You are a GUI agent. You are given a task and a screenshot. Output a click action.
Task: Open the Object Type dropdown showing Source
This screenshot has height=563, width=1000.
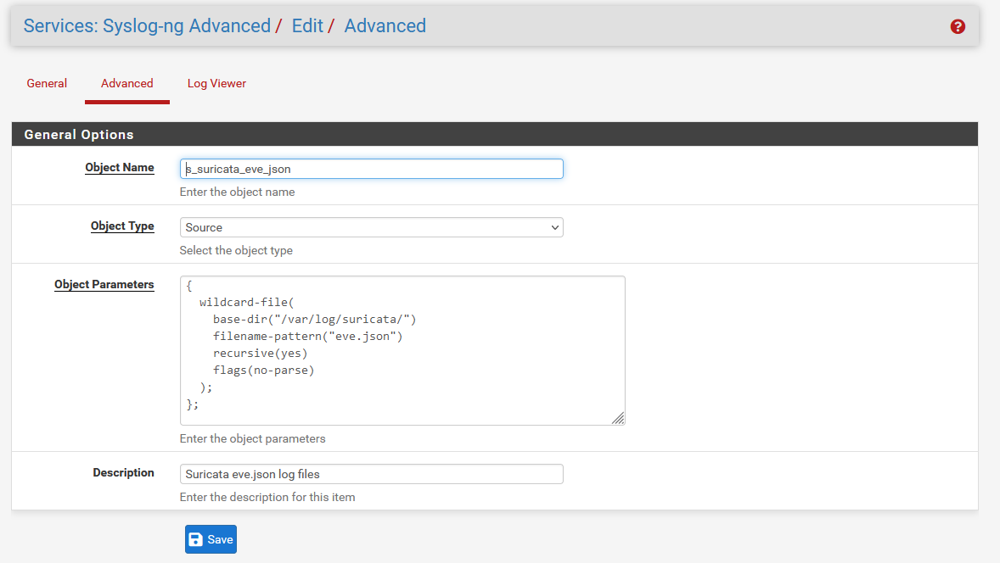tap(371, 227)
